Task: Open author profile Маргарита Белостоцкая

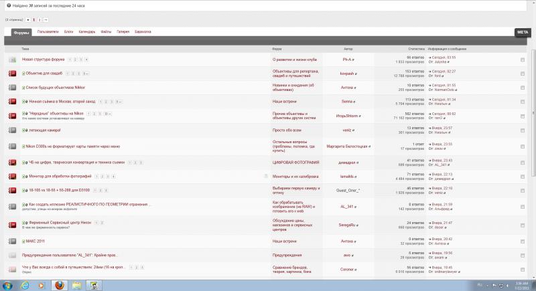Action: (347, 147)
